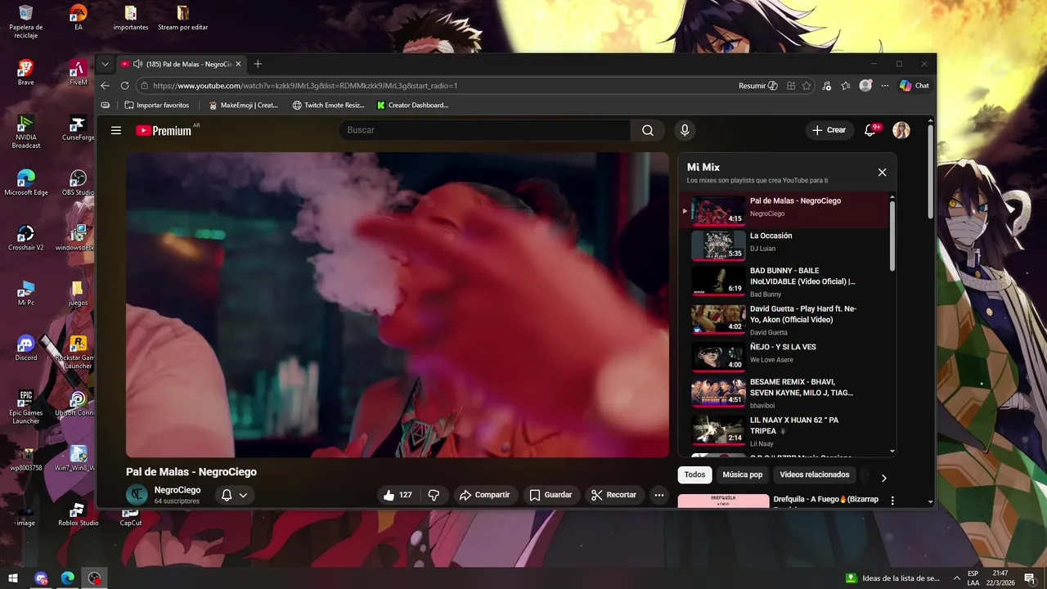
Task: Open NVIDIA Broadcast desktop shortcut
Action: (x=26, y=132)
